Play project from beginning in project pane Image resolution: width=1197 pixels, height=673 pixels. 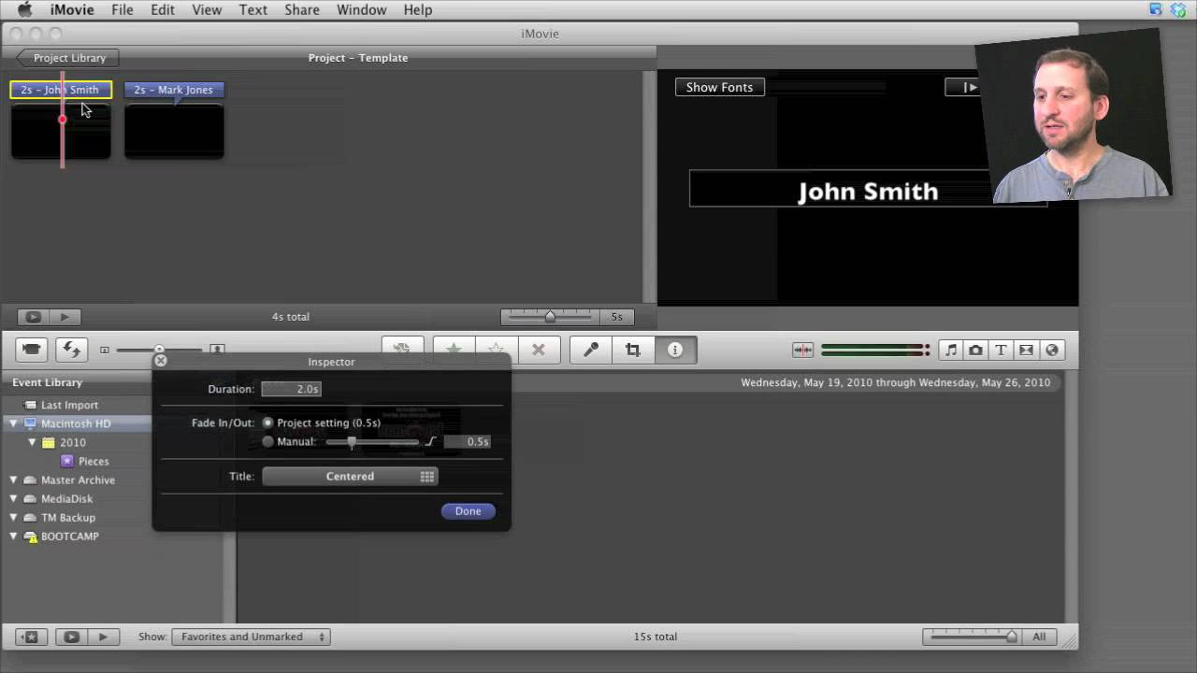click(x=65, y=317)
